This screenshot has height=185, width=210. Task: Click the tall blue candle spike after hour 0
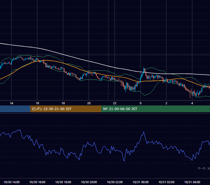(144, 70)
